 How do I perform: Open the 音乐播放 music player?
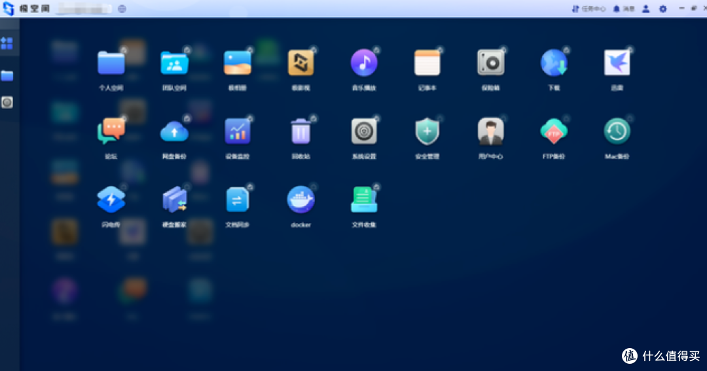point(364,63)
